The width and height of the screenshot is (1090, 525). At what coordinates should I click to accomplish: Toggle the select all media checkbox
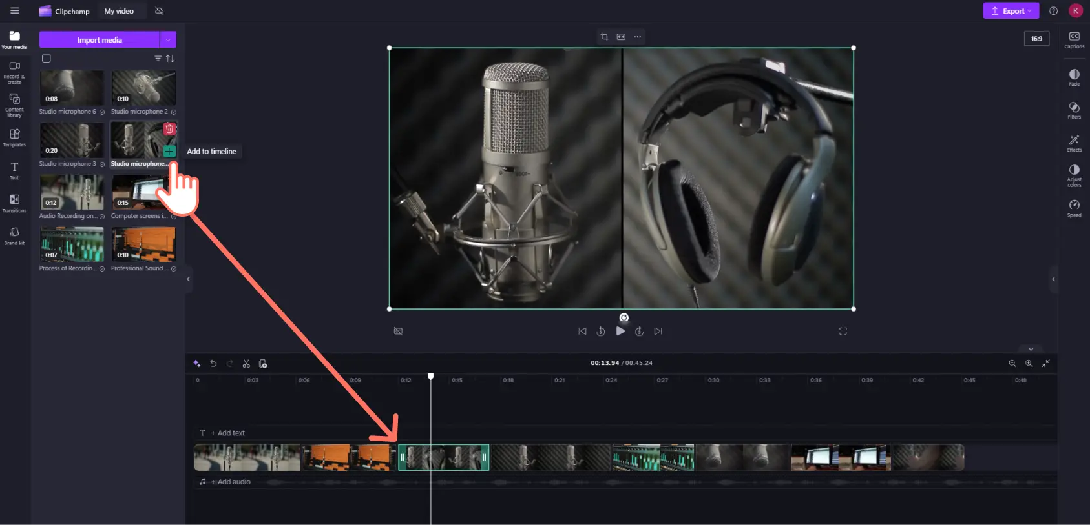(x=47, y=59)
